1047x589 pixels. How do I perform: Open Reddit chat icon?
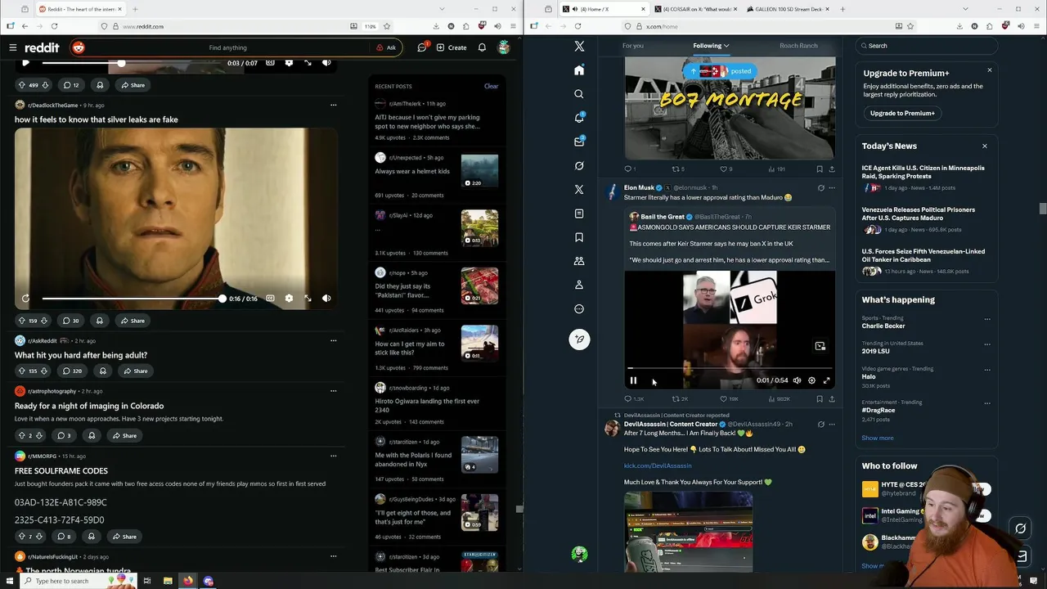click(422, 47)
